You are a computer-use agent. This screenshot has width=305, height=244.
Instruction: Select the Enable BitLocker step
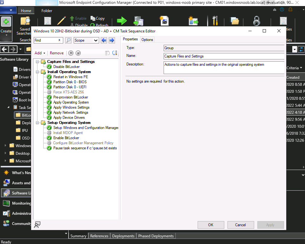point(66,138)
